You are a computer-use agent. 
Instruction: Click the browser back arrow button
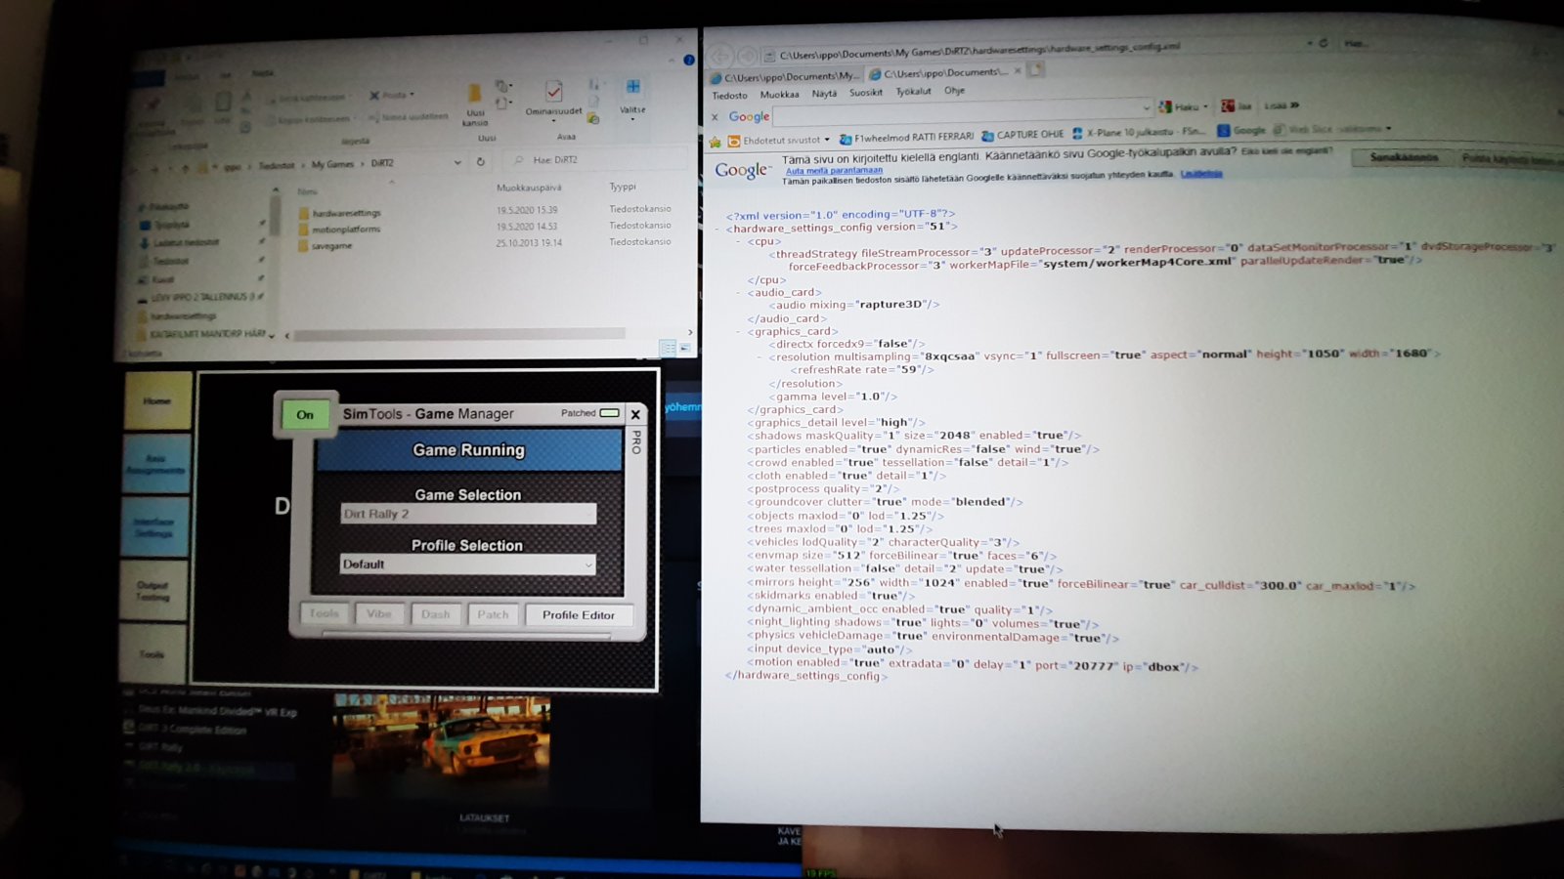pos(720,57)
